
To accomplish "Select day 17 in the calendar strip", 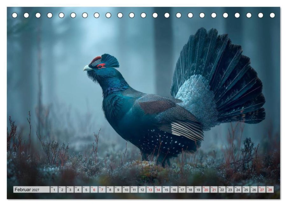I will coord(182,189).
